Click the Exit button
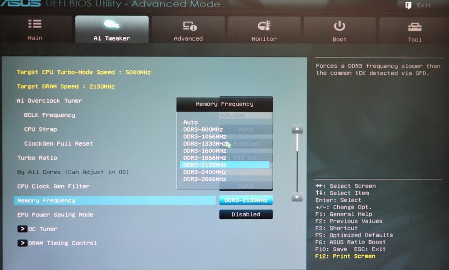This screenshot has height=270, width=449. (x=419, y=5)
